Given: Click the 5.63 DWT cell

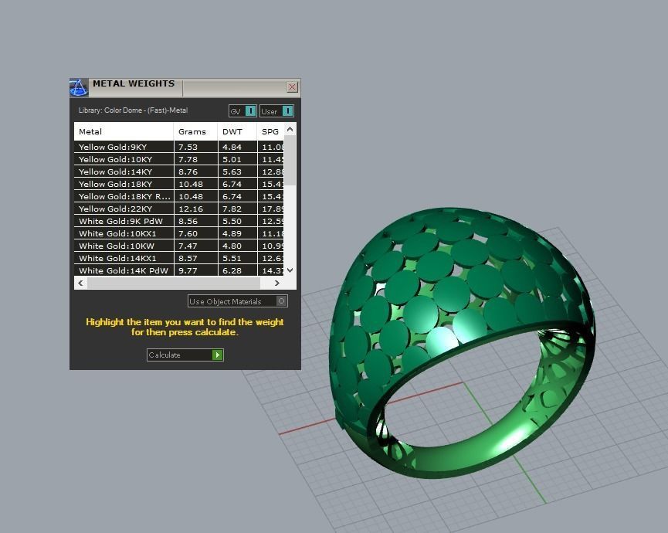Looking at the screenshot, I should pyautogui.click(x=237, y=171).
